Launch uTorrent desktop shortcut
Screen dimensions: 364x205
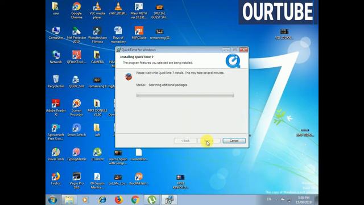click(x=97, y=154)
